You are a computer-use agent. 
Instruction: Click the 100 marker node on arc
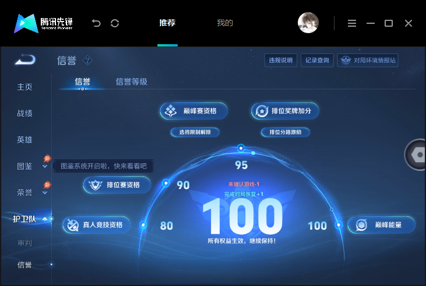(339, 225)
